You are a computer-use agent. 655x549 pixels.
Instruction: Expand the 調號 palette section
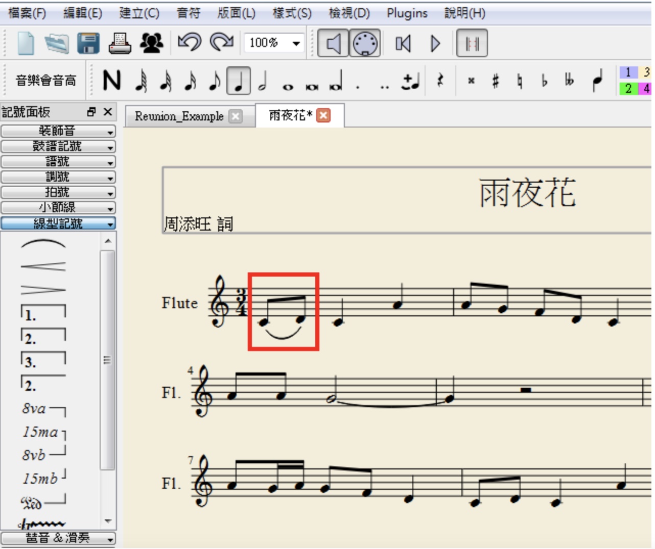click(58, 177)
